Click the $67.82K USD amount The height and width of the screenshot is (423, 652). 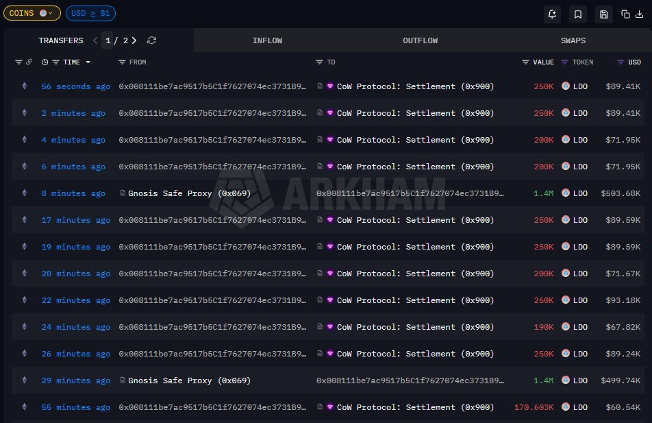click(x=623, y=327)
